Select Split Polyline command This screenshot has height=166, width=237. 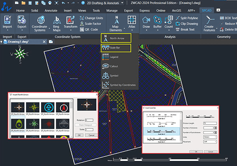(187, 18)
